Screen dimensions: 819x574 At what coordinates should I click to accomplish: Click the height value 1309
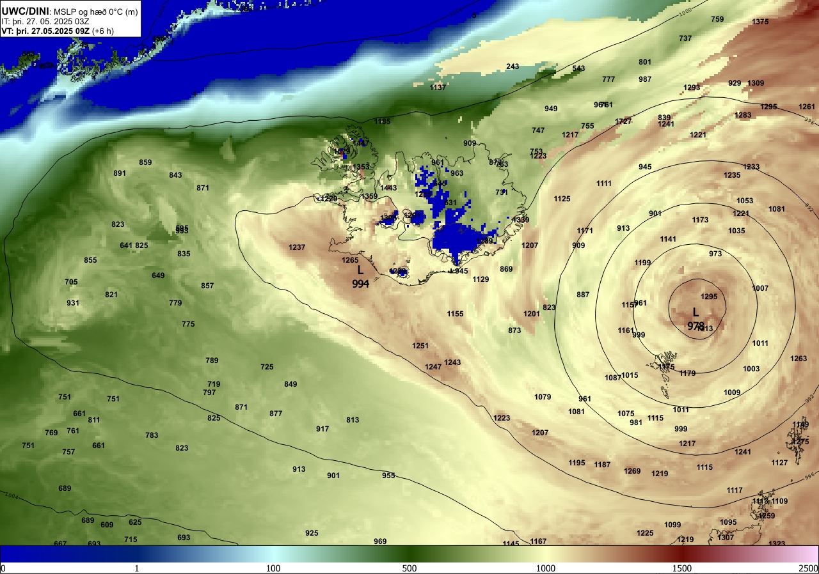pyautogui.click(x=756, y=83)
